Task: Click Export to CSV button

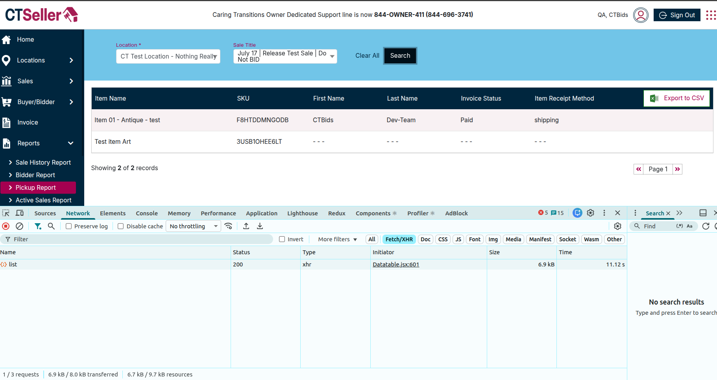Action: [677, 98]
